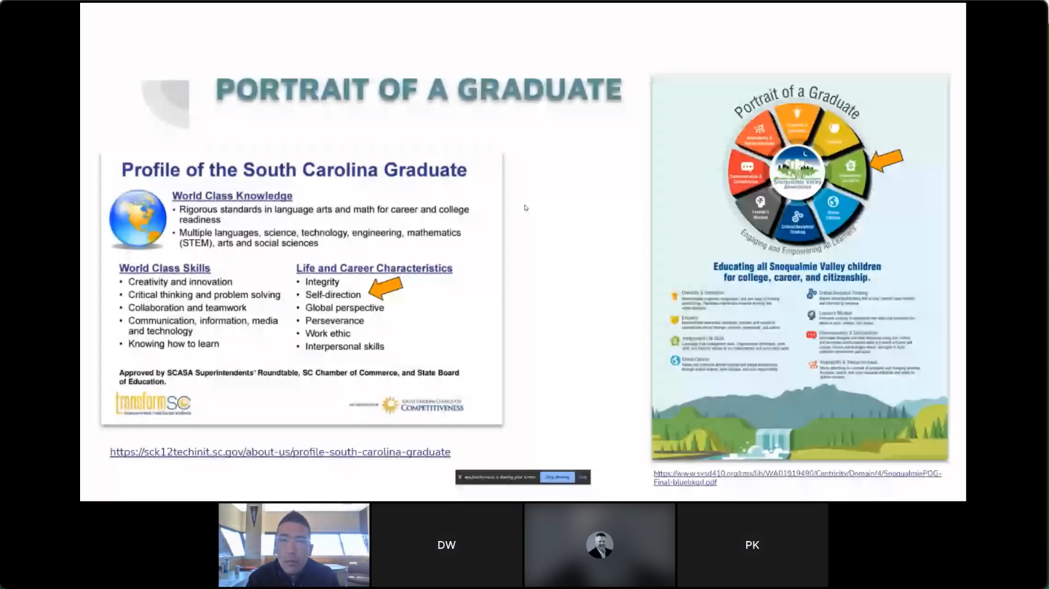
Task: Select the PK participant tile
Action: coord(752,545)
